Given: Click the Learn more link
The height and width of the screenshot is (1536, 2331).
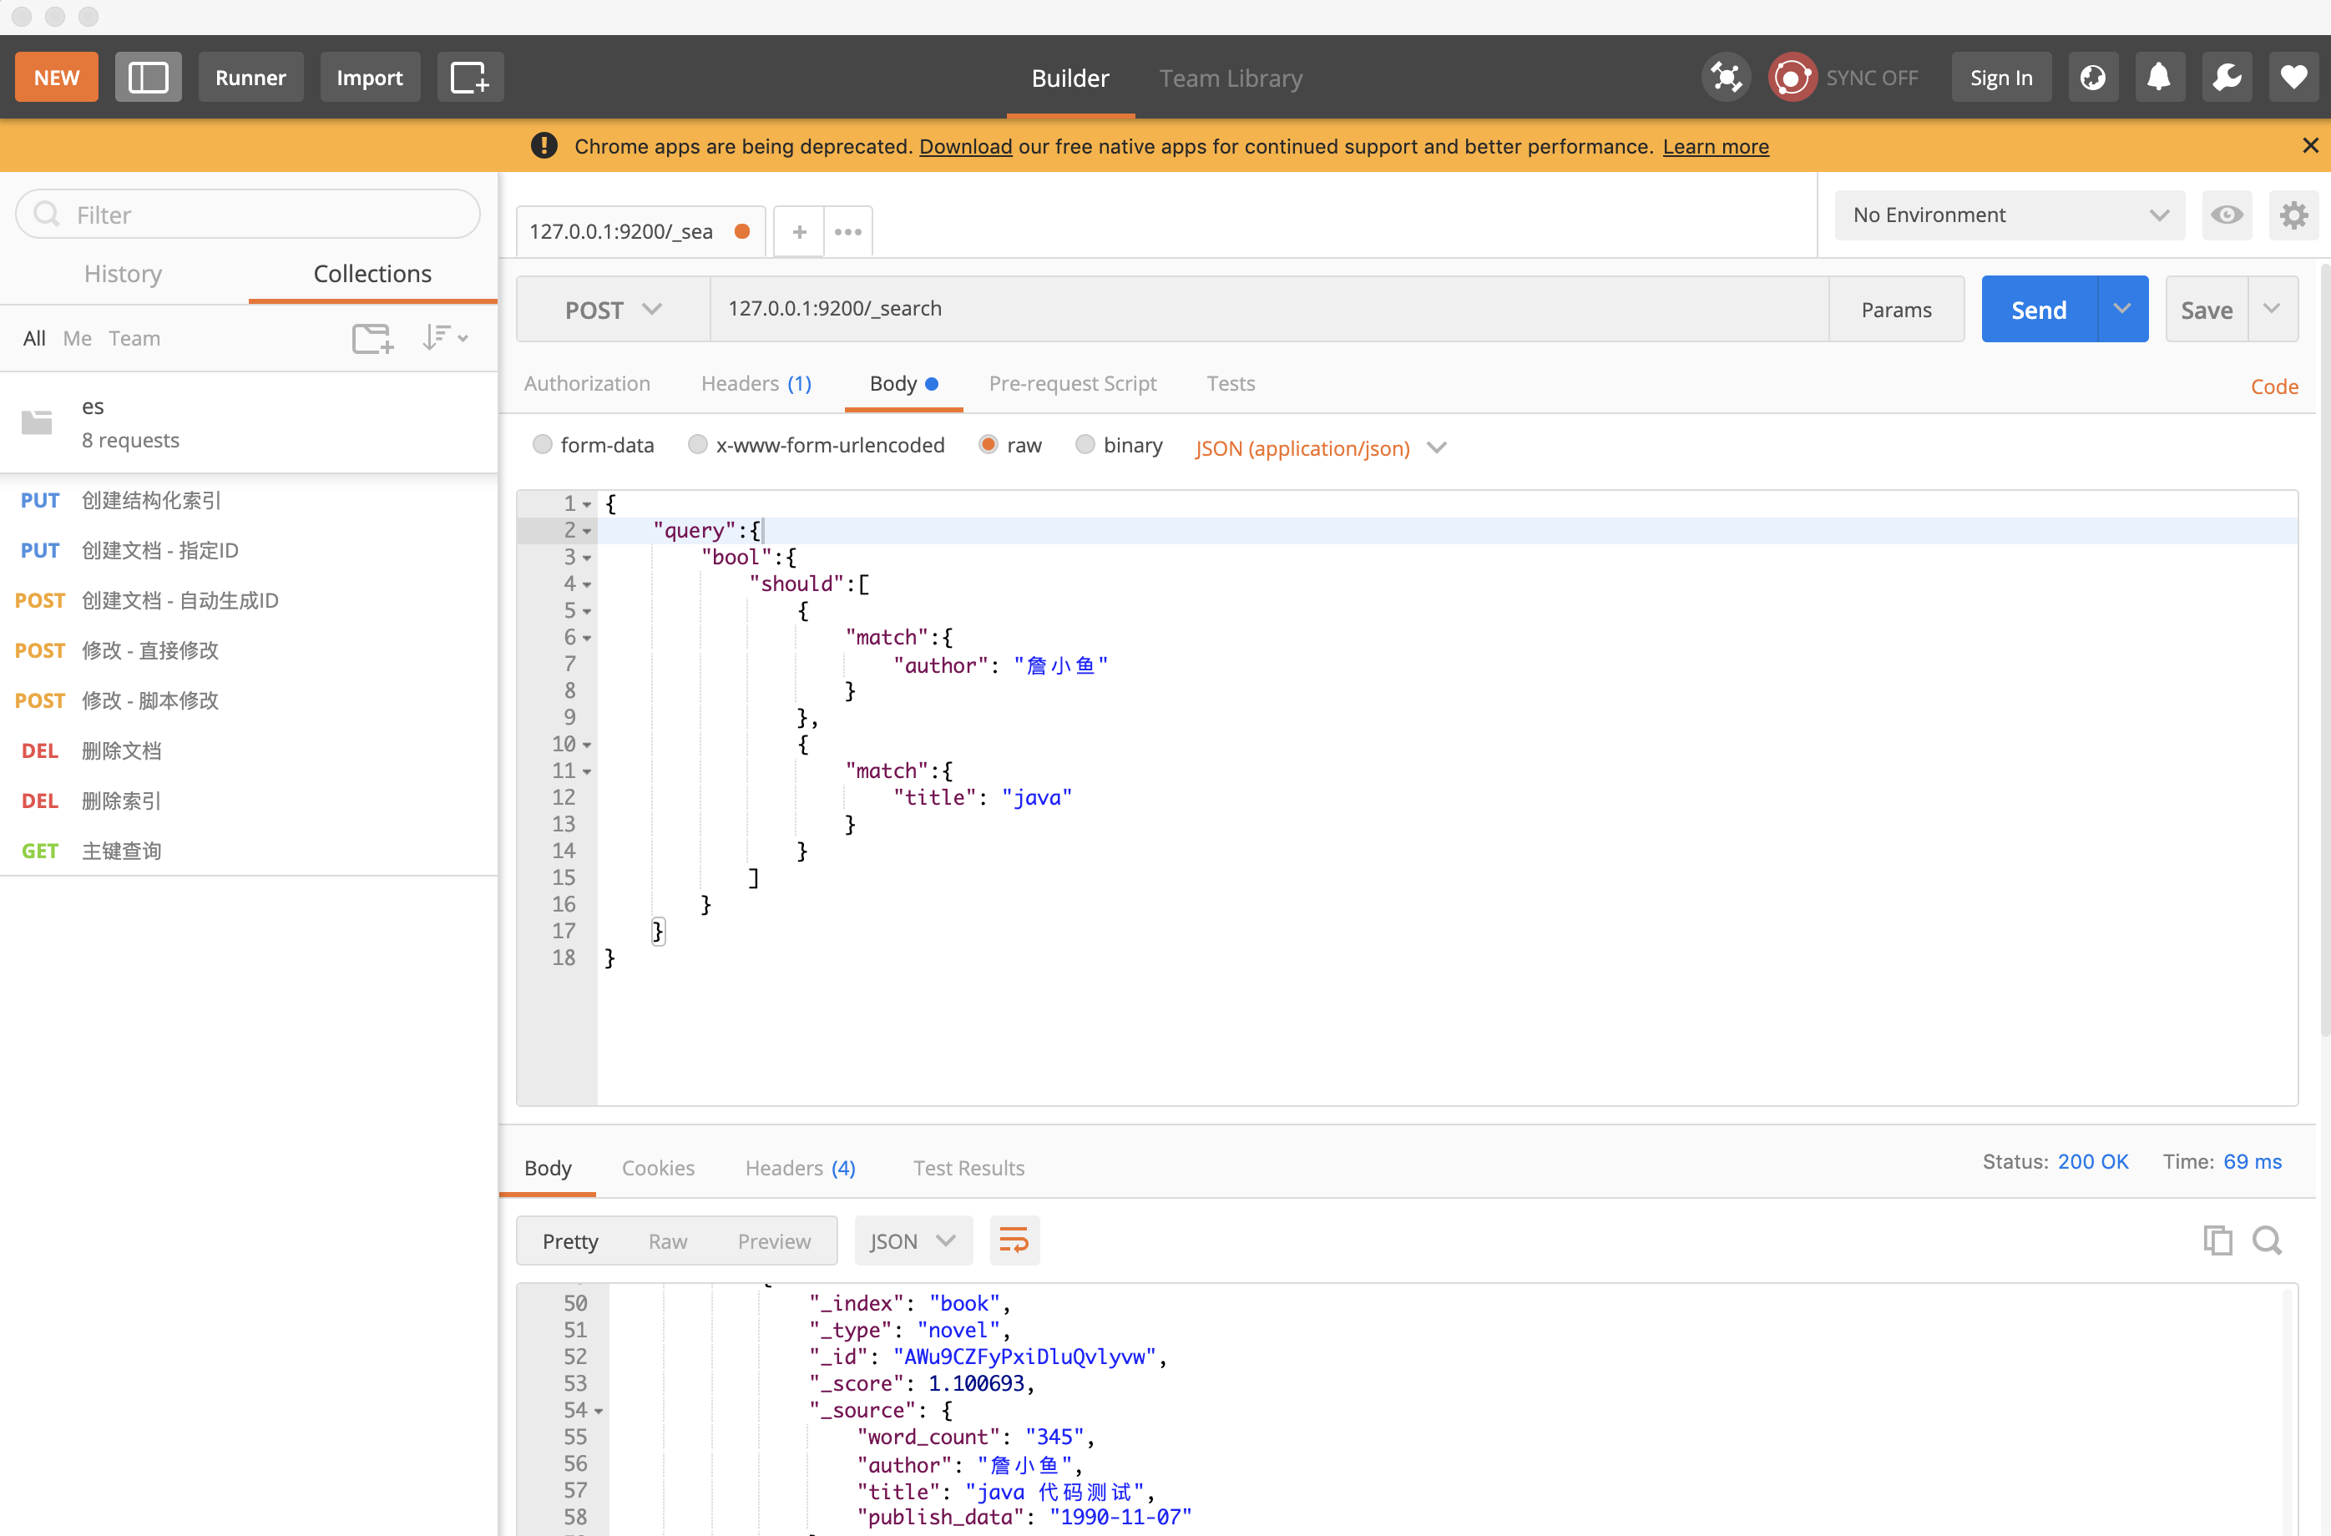Looking at the screenshot, I should [1715, 146].
